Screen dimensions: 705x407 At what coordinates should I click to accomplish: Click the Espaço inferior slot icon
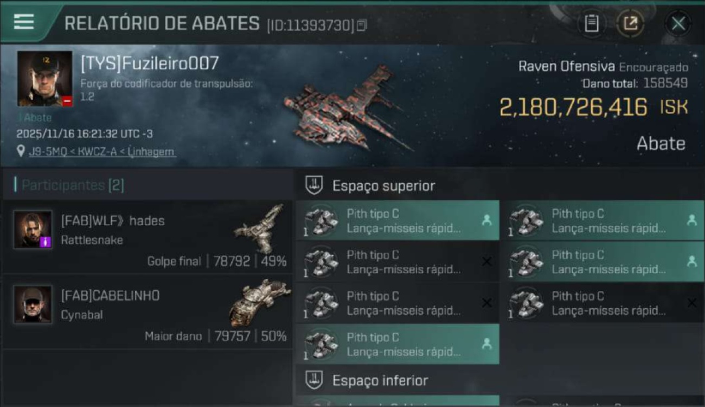314,380
